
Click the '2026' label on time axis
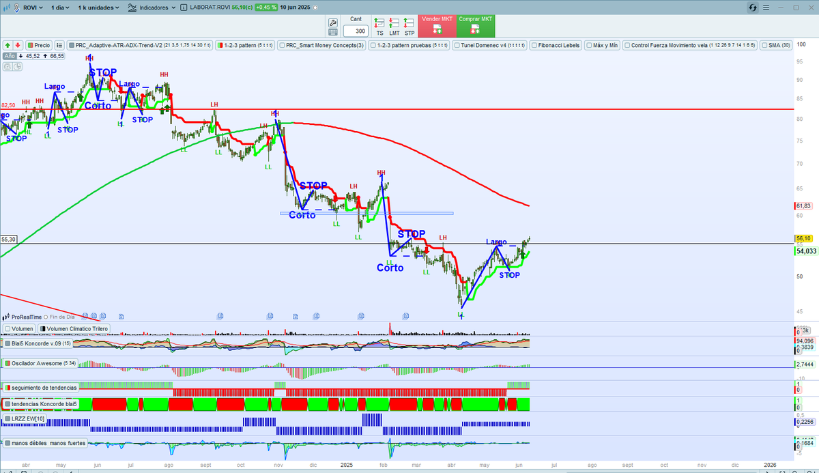pos(771,465)
